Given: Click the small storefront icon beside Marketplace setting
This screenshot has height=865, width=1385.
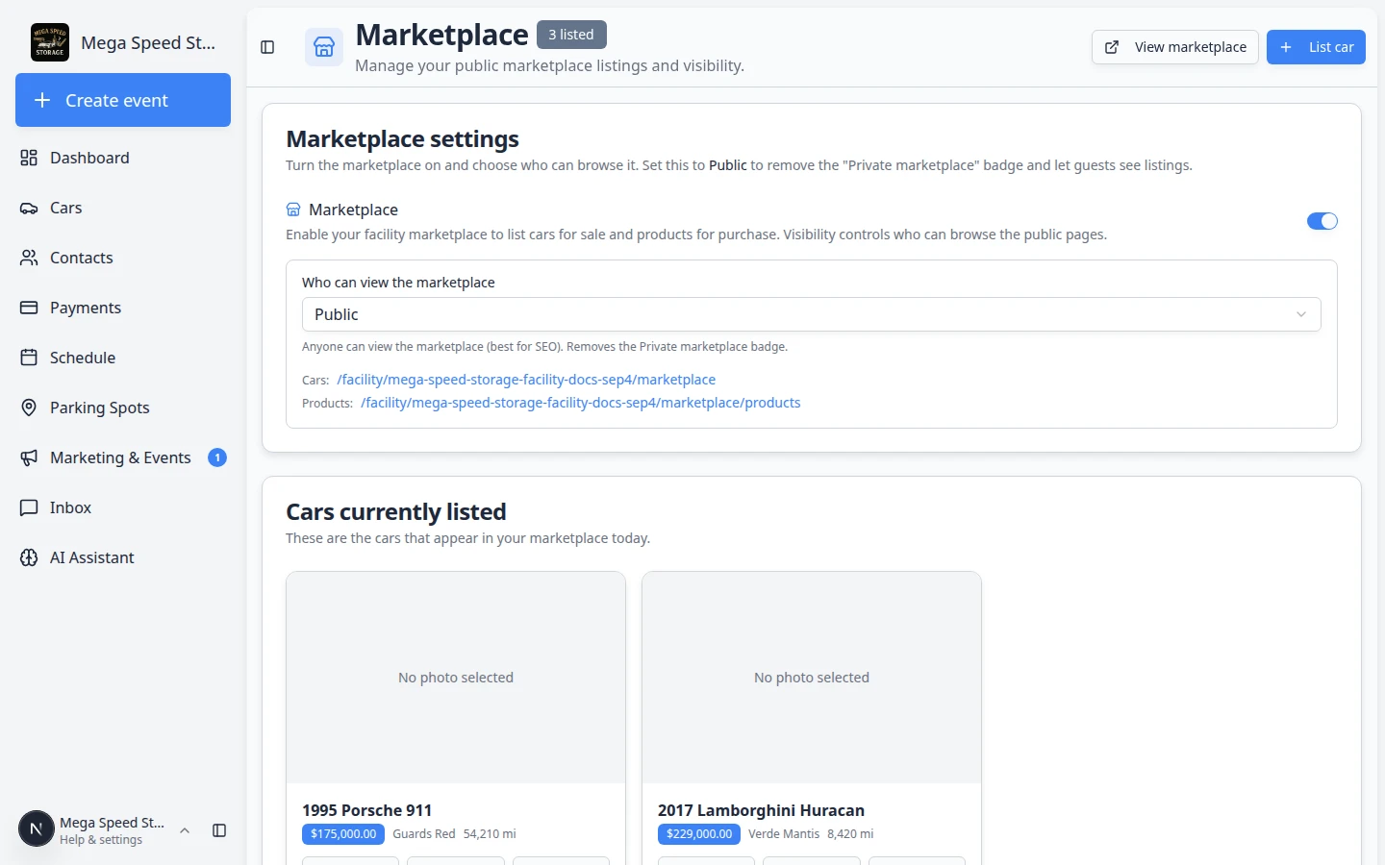Looking at the screenshot, I should tap(293, 210).
